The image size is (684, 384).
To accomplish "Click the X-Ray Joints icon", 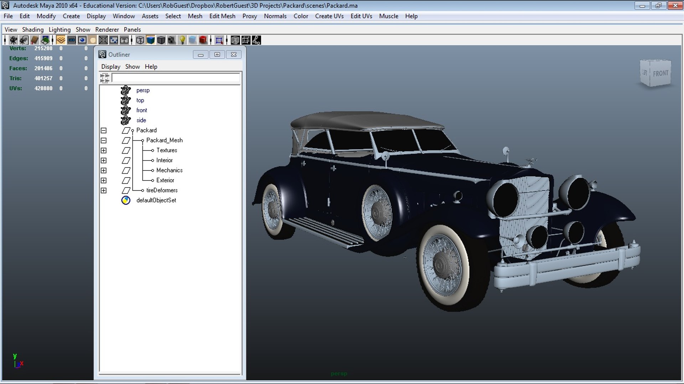I will click(256, 40).
